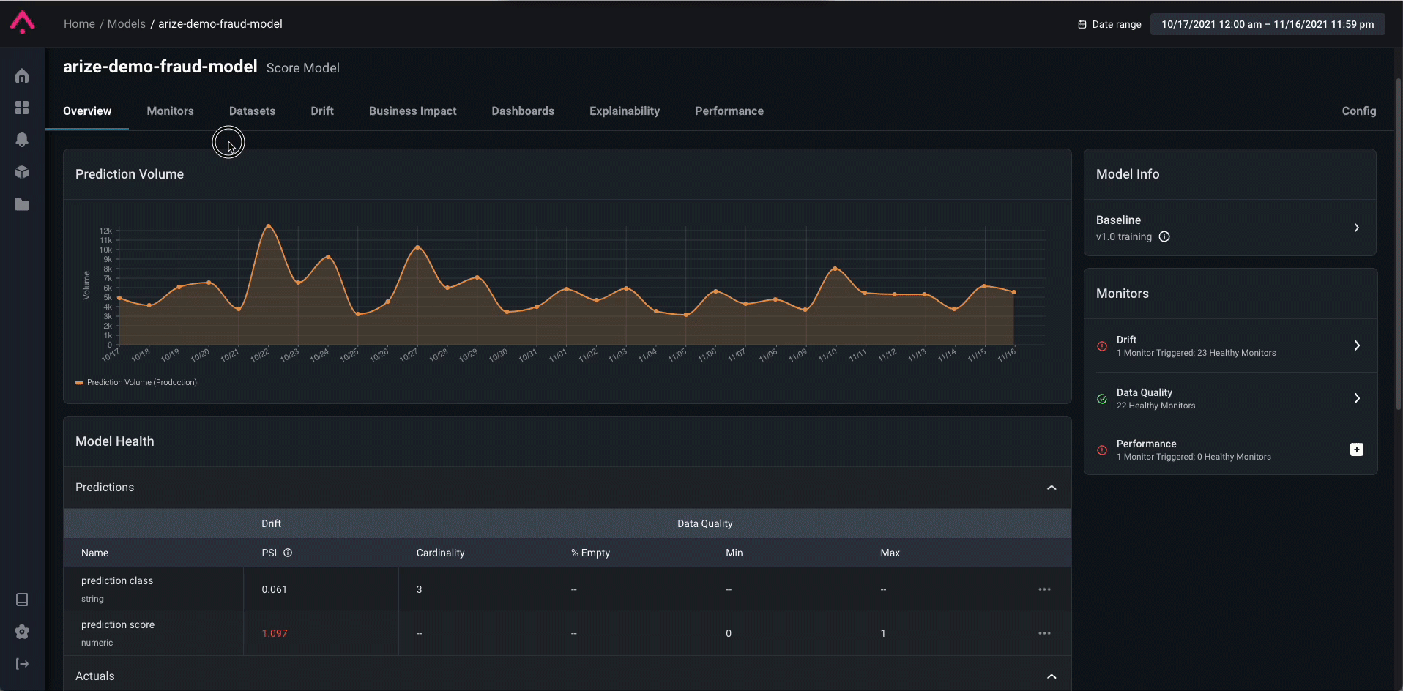
Task: Click the Arize logo in the sidebar
Action: click(x=22, y=22)
